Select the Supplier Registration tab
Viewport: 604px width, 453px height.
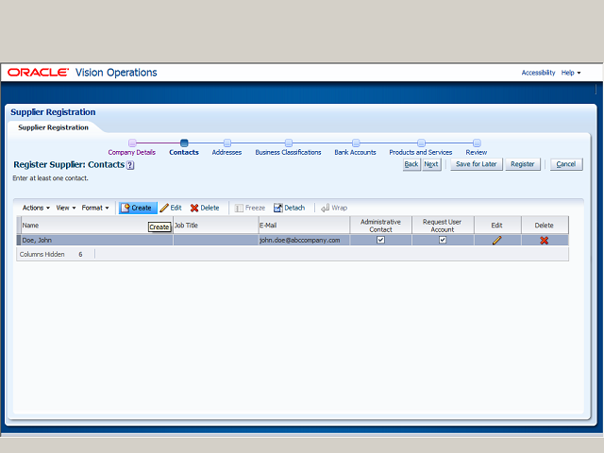[x=53, y=127]
